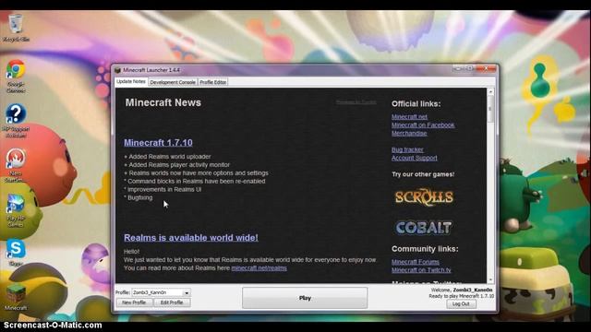Click the New Profile button

(134, 302)
